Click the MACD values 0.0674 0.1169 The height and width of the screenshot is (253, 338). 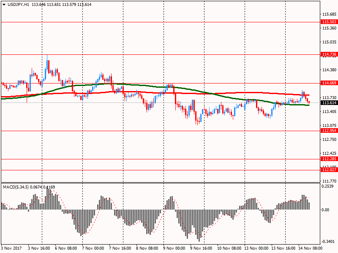tap(43, 187)
